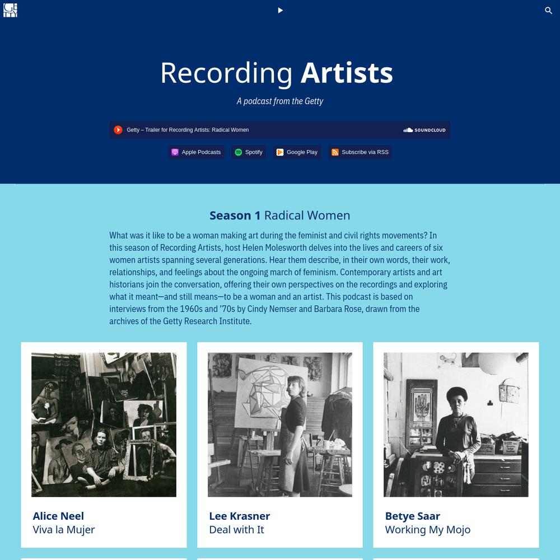Open the search magnifier icon
This screenshot has height=560, width=560.
pos(548,10)
